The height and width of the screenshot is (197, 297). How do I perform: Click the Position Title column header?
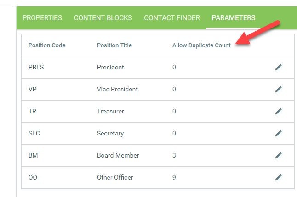tap(114, 45)
